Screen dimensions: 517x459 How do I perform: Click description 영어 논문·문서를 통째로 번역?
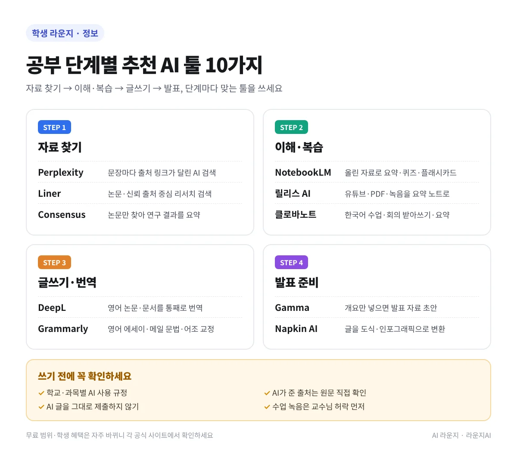tap(155, 308)
